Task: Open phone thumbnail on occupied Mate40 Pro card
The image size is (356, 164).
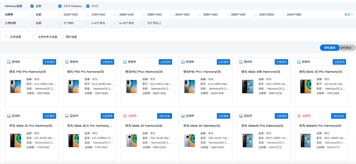Action: coord(306,141)
